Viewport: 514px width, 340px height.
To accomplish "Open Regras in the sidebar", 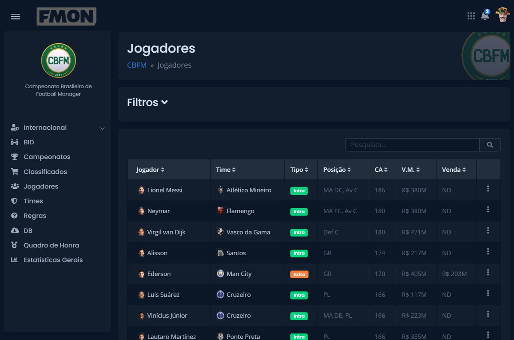I will [35, 216].
